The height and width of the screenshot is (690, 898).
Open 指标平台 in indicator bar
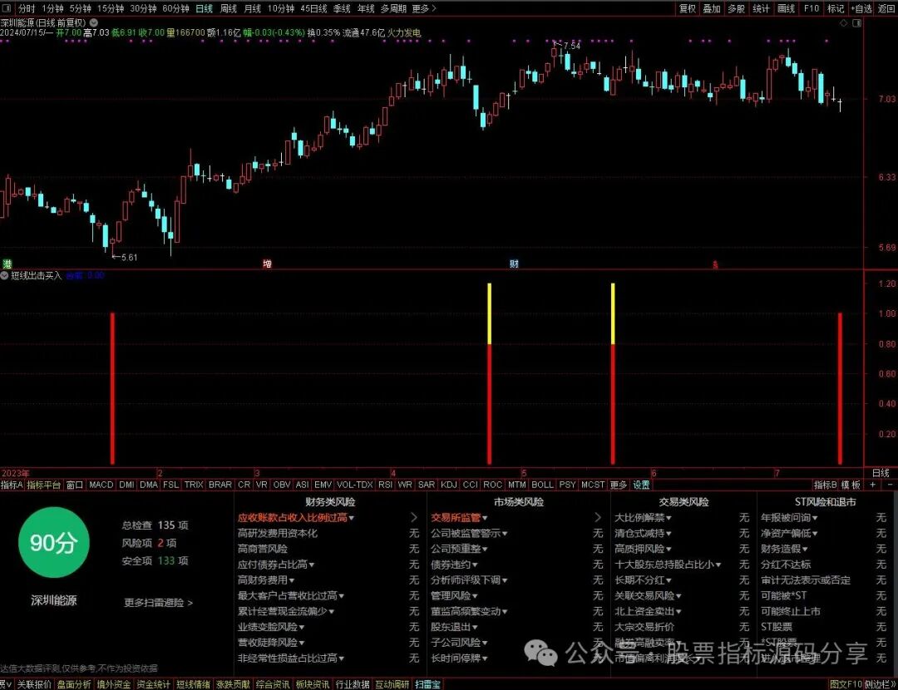44,485
